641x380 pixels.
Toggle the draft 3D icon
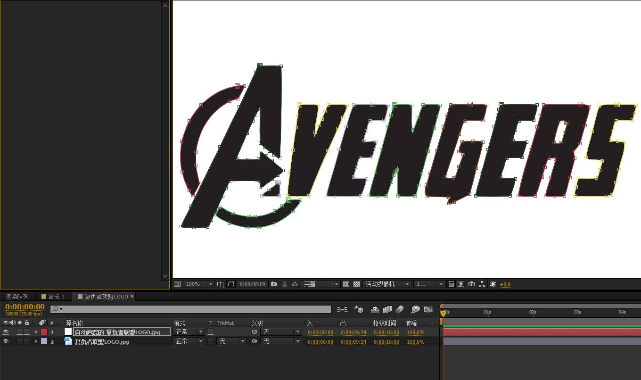pyautogui.click(x=359, y=309)
